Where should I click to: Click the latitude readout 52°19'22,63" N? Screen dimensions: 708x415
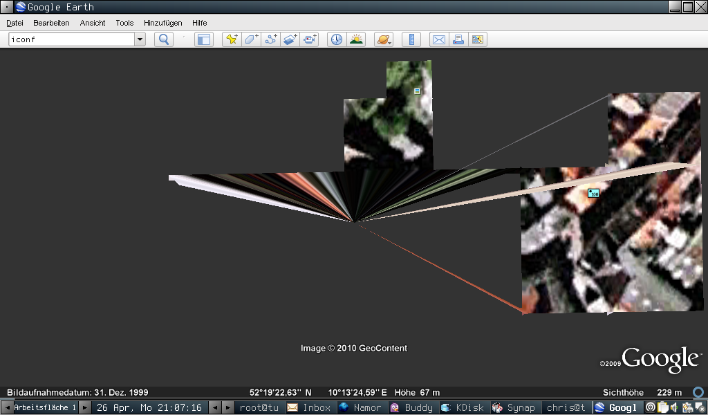pyautogui.click(x=281, y=392)
